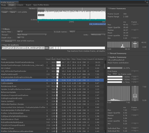Viewport: 149px width, 133px height.
Task: Click Open Profiler Window
Action: click(x=41, y=5)
